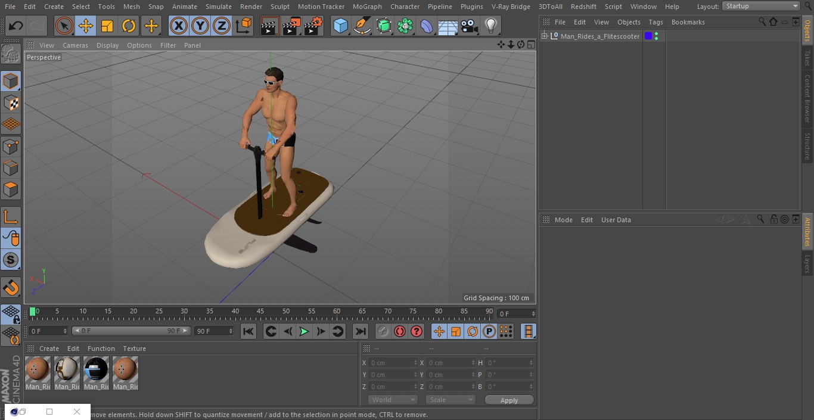Open Objects manager Bookmarks menu

[688, 22]
